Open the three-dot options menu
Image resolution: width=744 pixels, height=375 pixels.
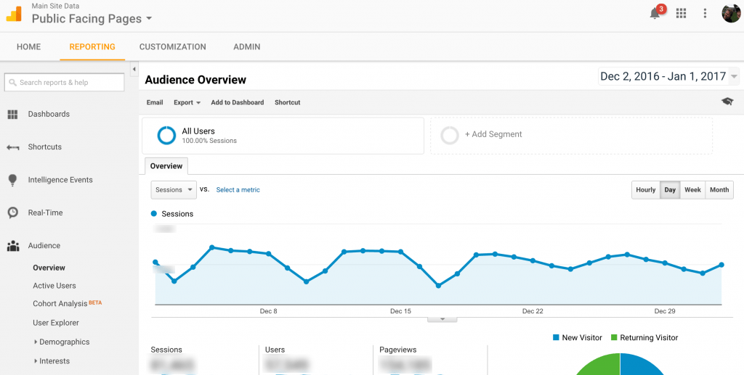[705, 13]
